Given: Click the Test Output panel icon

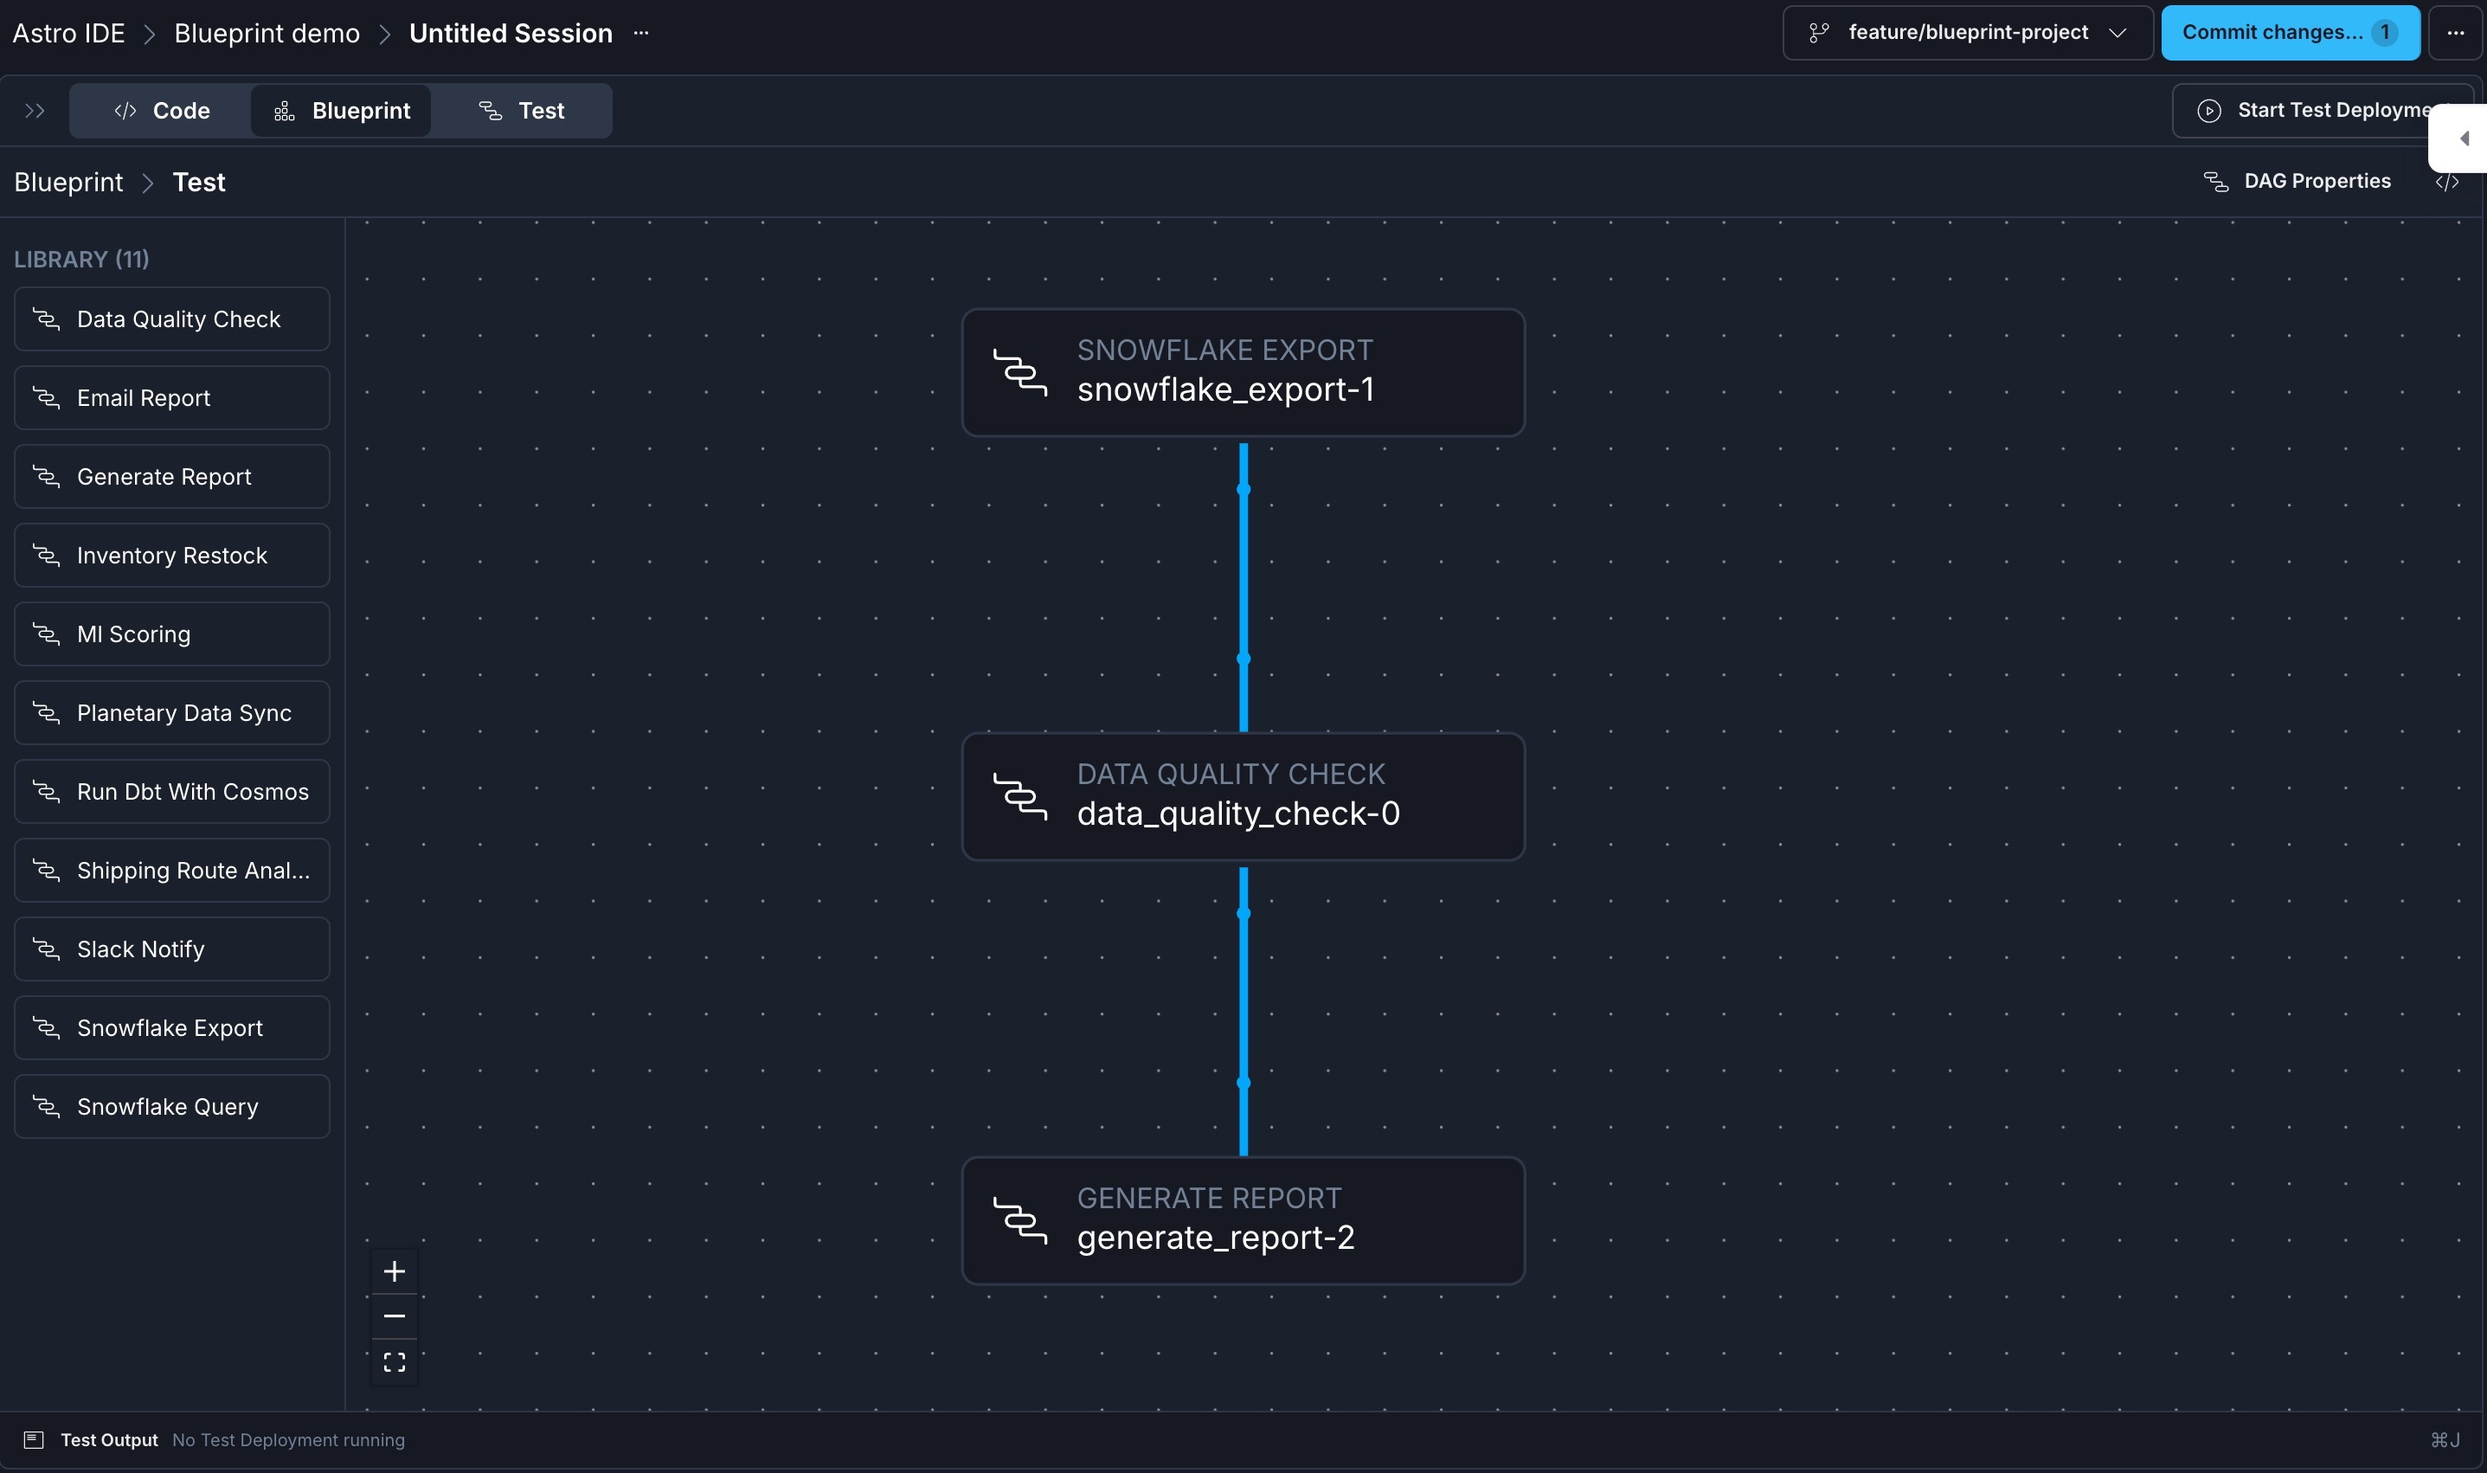Looking at the screenshot, I should click(x=34, y=1439).
